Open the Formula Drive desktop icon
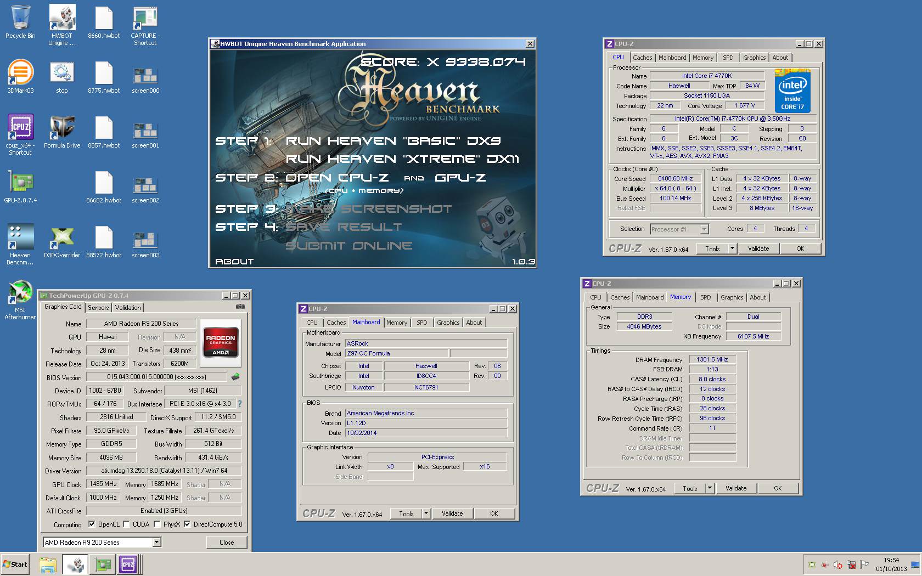 click(62, 132)
